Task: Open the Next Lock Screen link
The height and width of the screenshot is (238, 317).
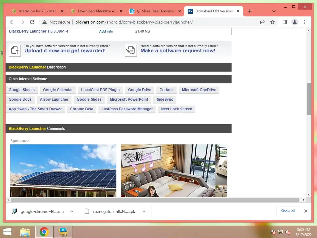Action: coord(176,109)
